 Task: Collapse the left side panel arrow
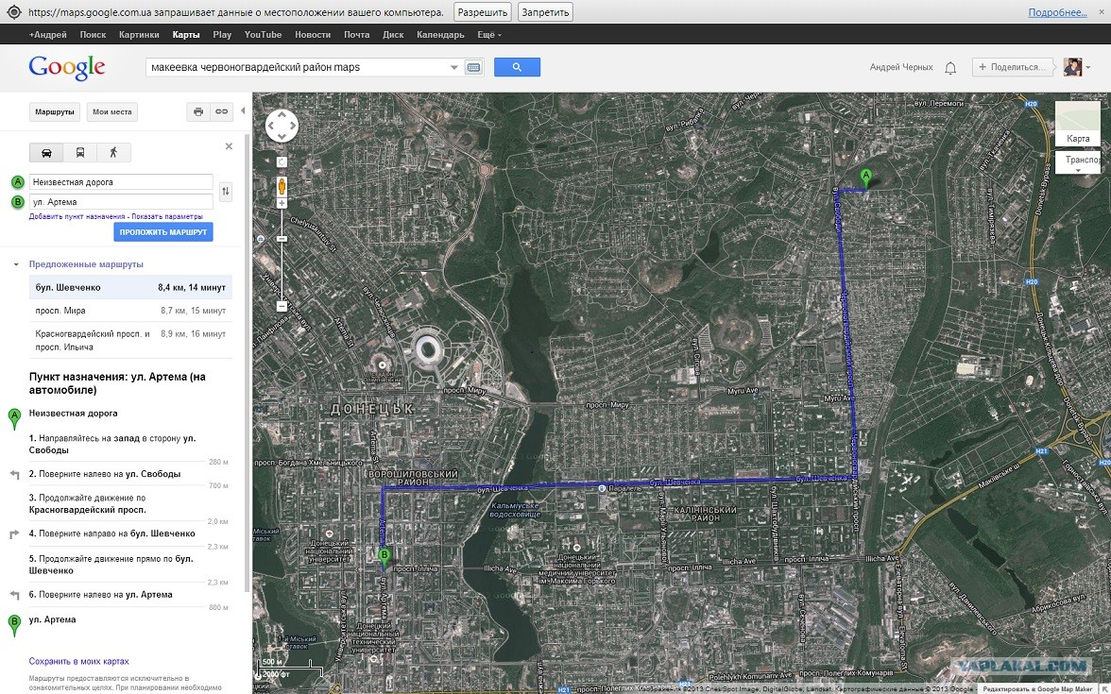243,111
